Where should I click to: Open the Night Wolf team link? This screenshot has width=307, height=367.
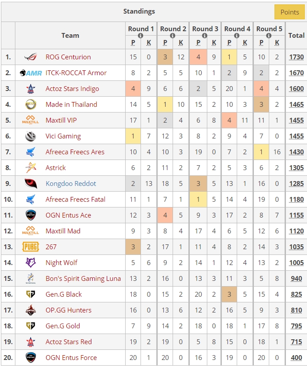[61, 262]
